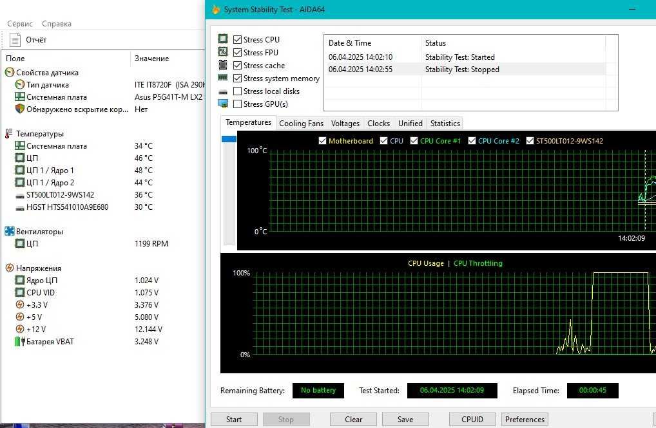This screenshot has height=428, width=656.
Task: Click the Save button
Action: pos(405,419)
